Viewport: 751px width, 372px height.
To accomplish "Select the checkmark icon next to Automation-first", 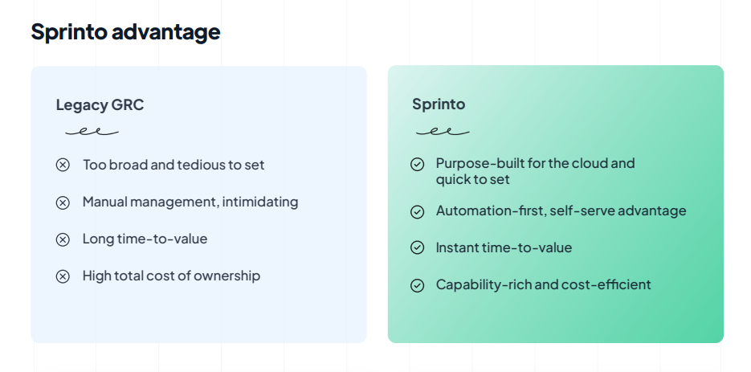I will [x=417, y=211].
